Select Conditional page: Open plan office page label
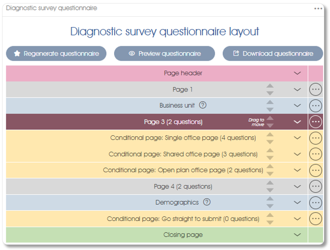 point(183,170)
